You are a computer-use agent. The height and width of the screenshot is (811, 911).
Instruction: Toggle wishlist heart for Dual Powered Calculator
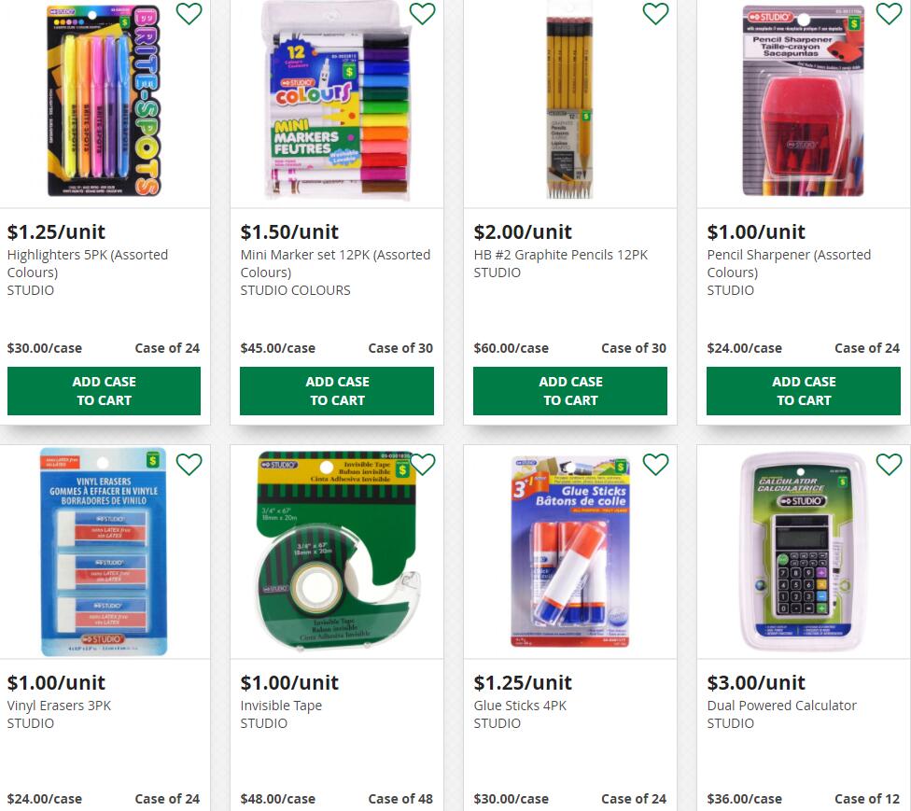(x=889, y=464)
